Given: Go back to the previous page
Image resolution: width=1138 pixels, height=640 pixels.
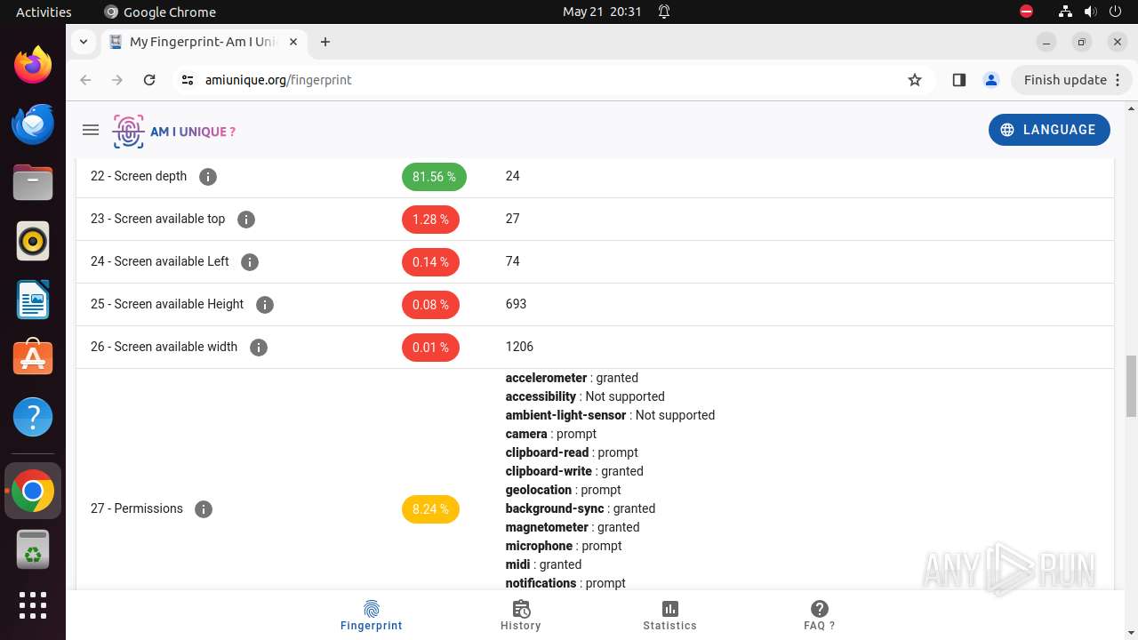Looking at the screenshot, I should point(85,80).
